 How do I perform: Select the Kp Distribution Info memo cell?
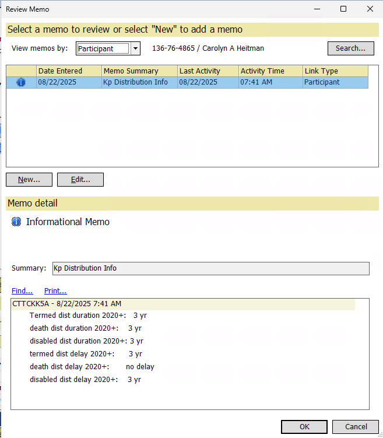[x=139, y=82]
